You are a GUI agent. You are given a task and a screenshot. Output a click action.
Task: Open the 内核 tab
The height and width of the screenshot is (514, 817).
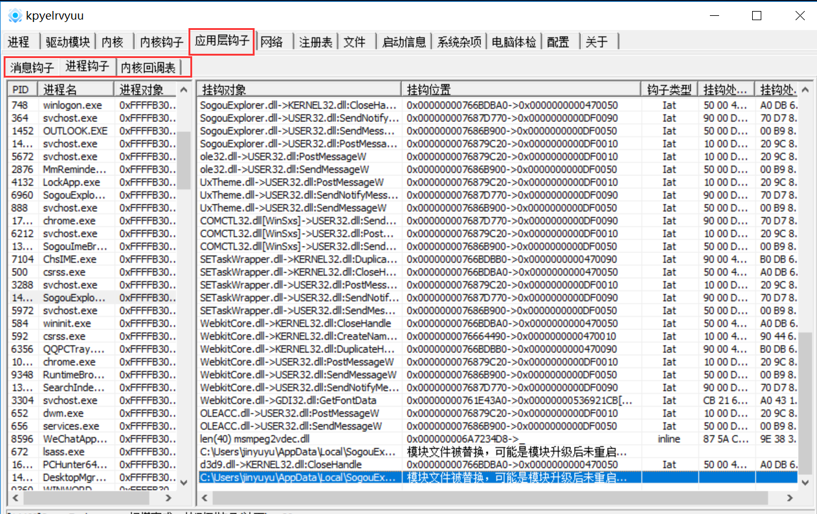pos(113,42)
